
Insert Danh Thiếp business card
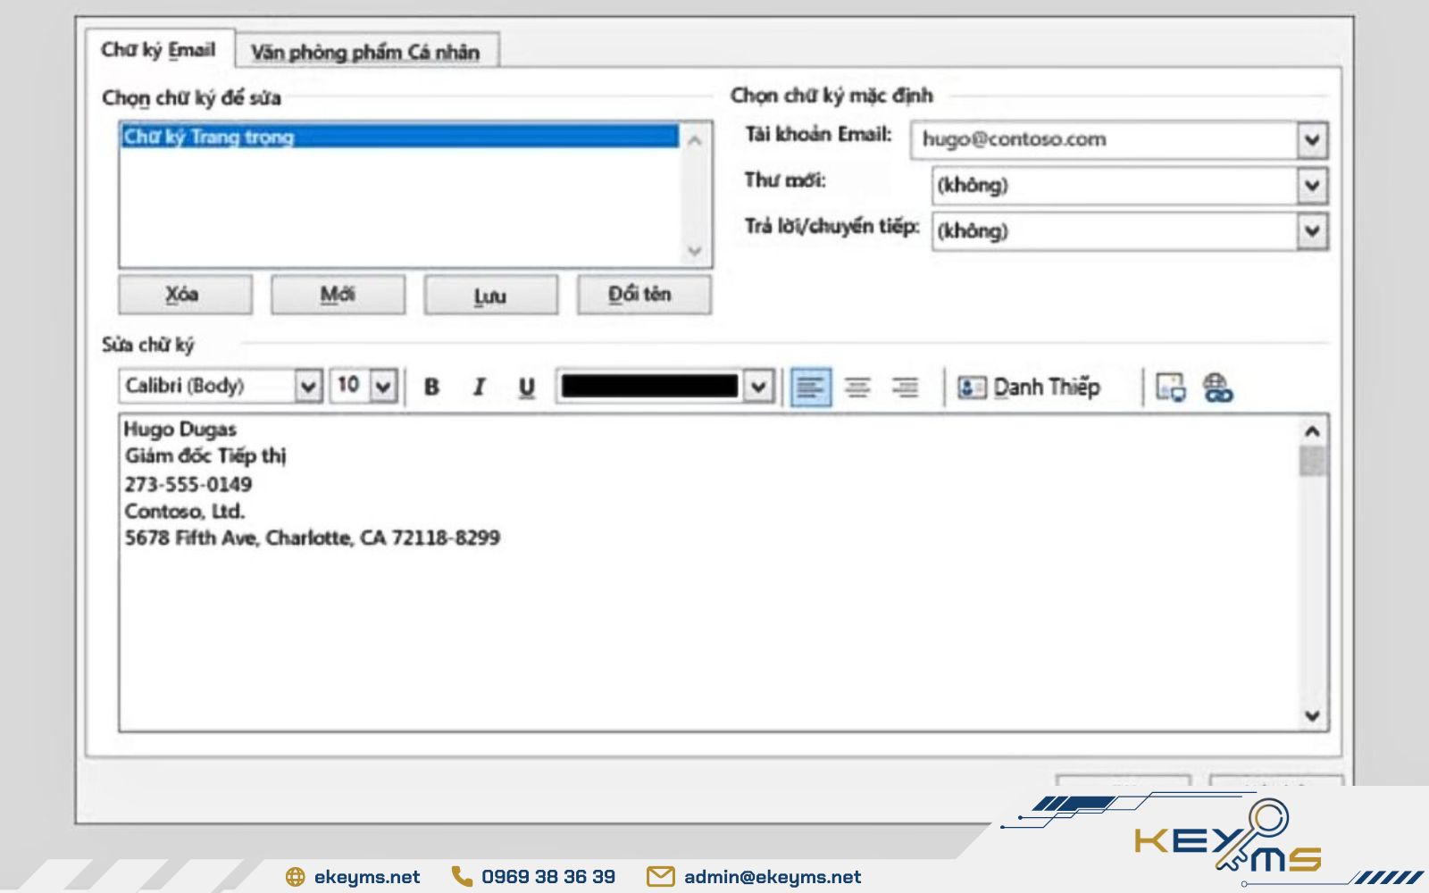coord(1028,388)
